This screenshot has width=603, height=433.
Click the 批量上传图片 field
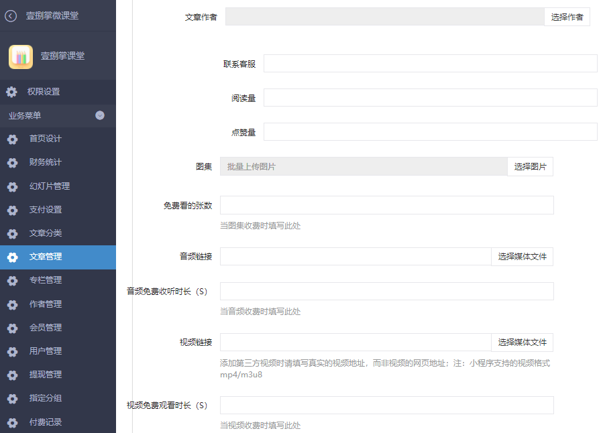click(x=364, y=167)
